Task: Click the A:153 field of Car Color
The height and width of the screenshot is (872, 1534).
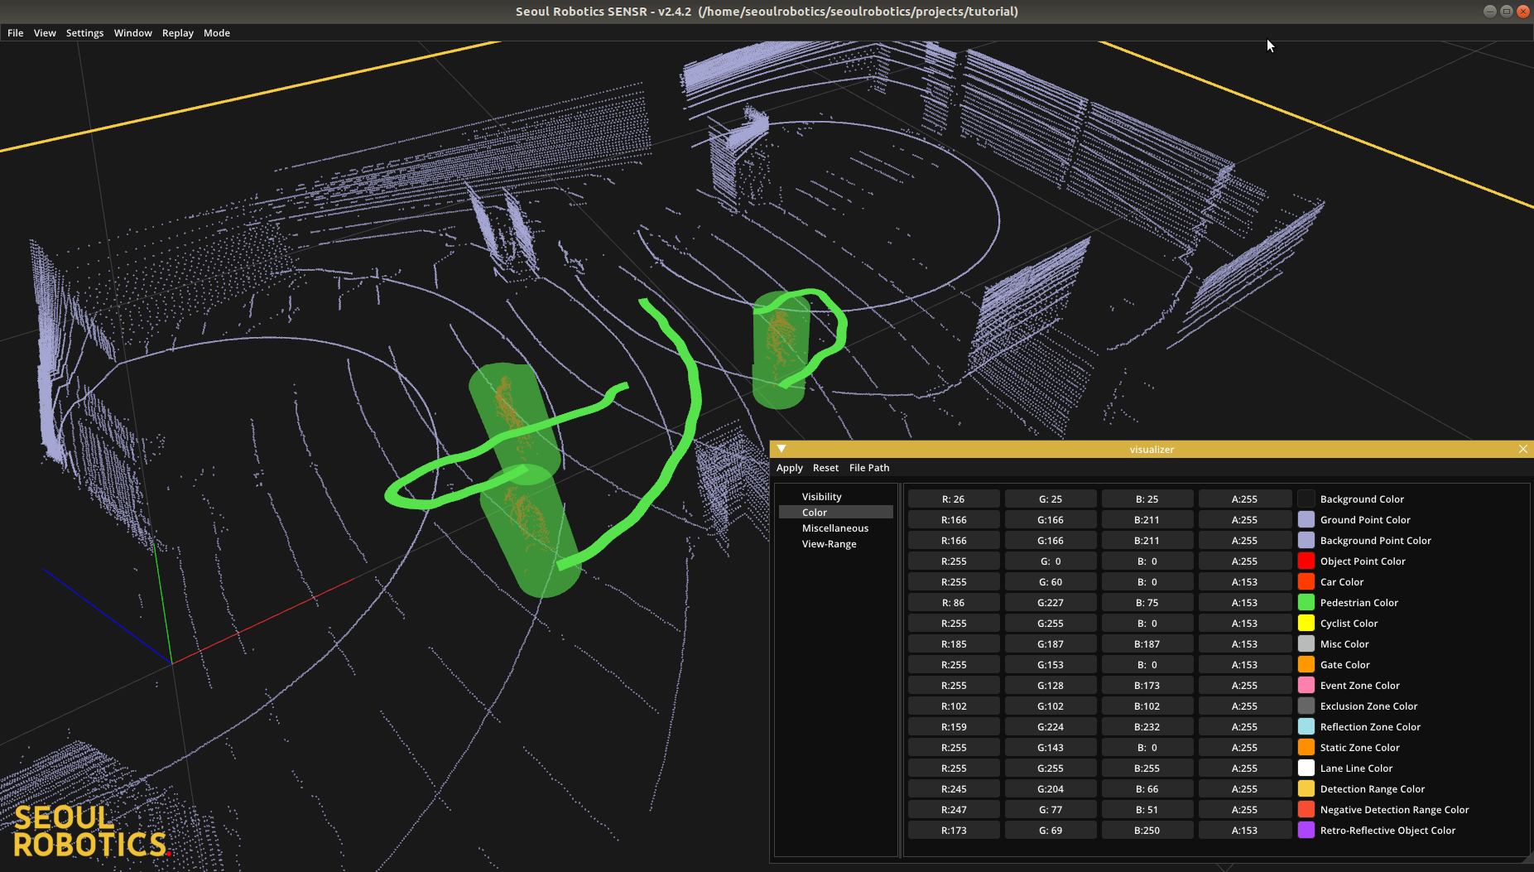Action: (1245, 582)
